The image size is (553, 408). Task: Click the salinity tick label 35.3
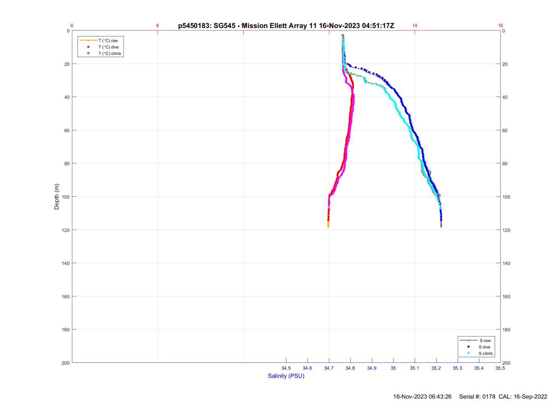coord(458,368)
